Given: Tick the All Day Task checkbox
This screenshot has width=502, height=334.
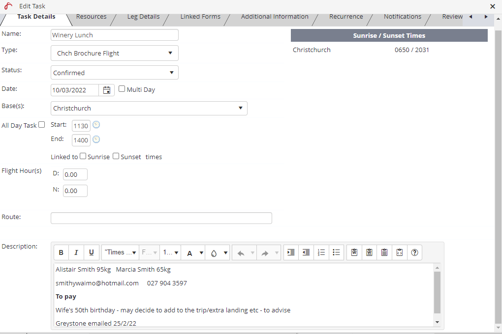Looking at the screenshot, I should click(42, 125).
